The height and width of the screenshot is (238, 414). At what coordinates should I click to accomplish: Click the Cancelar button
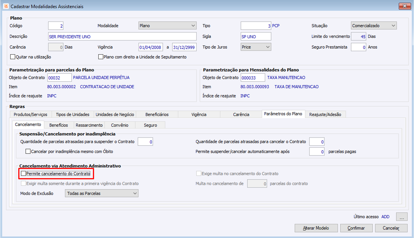pyautogui.click(x=391, y=228)
